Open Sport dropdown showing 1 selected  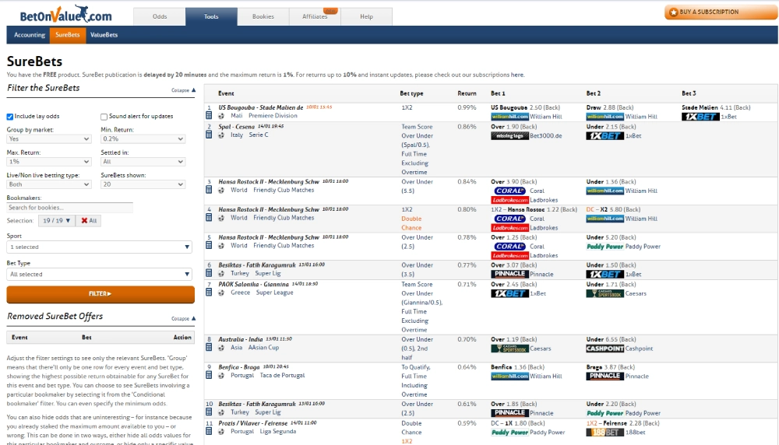(100, 247)
